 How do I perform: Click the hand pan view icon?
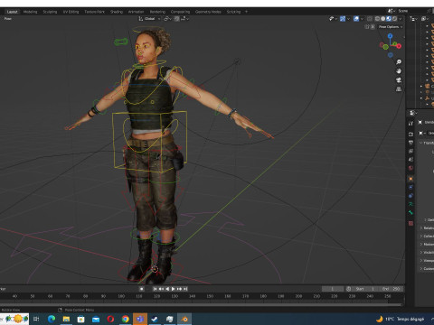[399, 71]
